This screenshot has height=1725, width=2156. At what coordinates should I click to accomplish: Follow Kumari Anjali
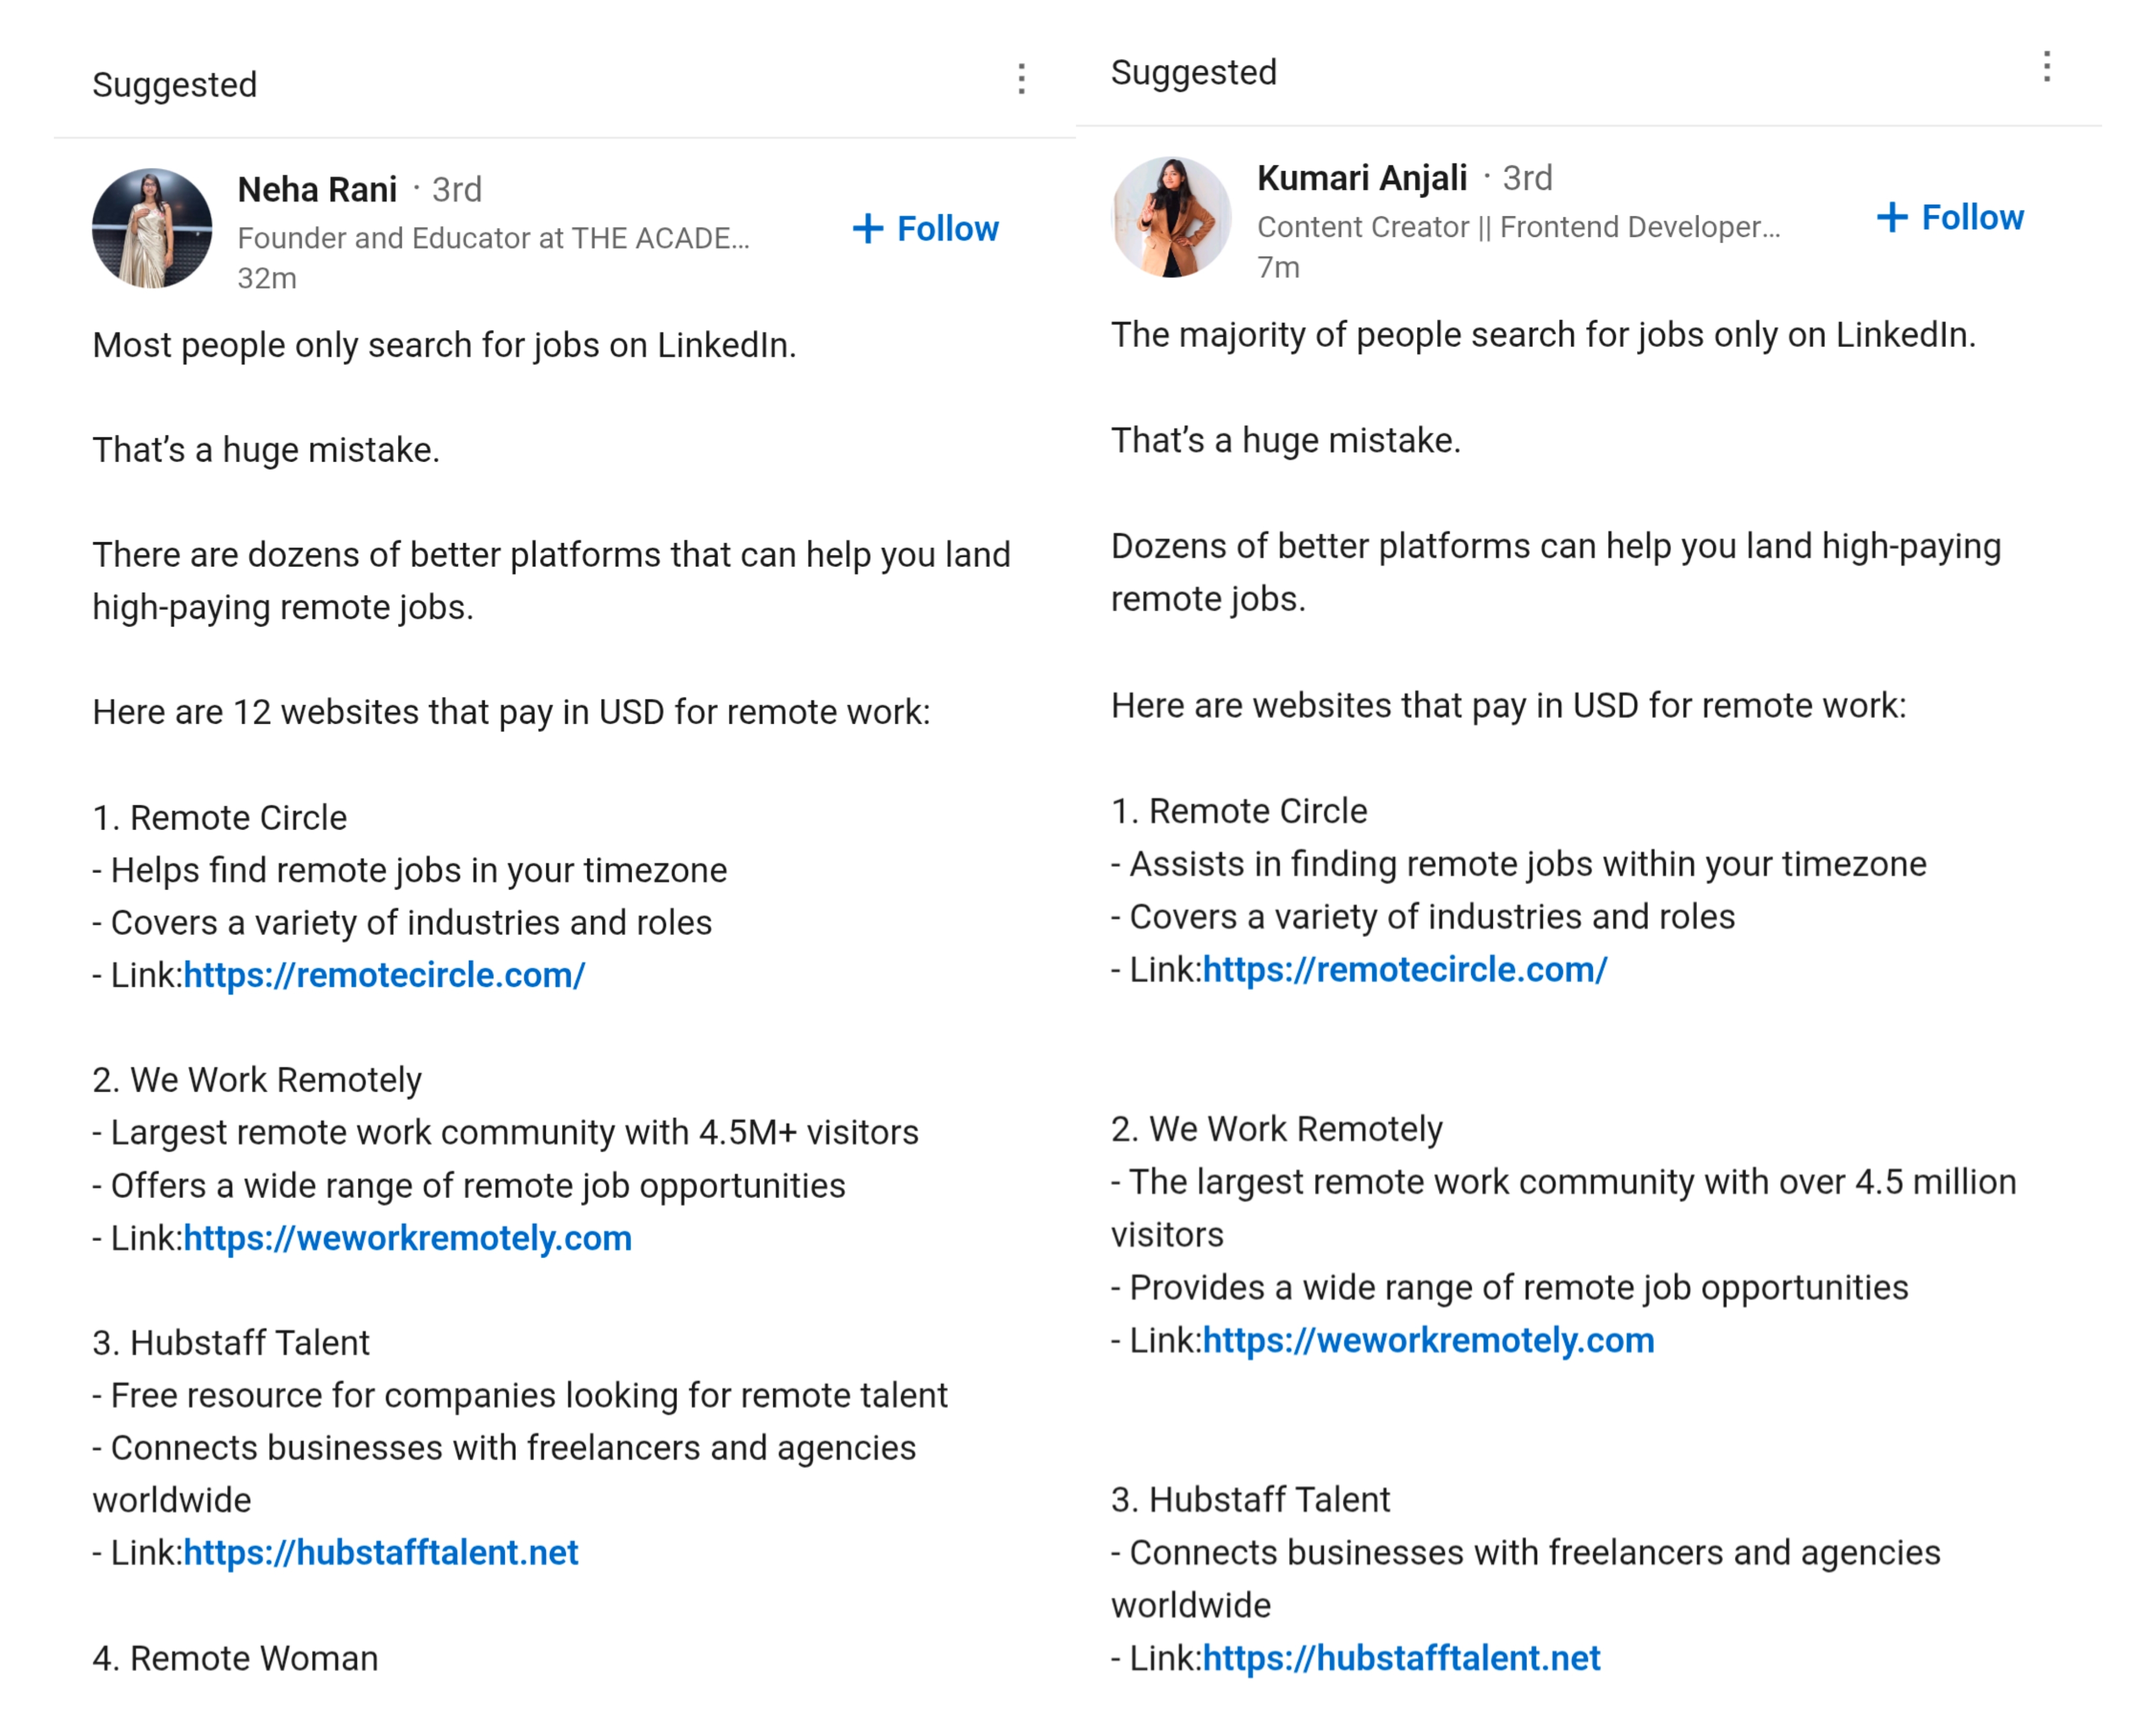coord(1950,217)
